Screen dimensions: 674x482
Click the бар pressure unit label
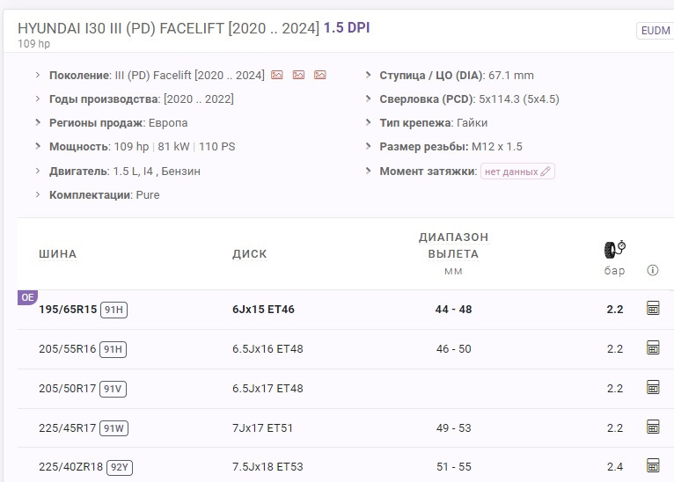(615, 271)
